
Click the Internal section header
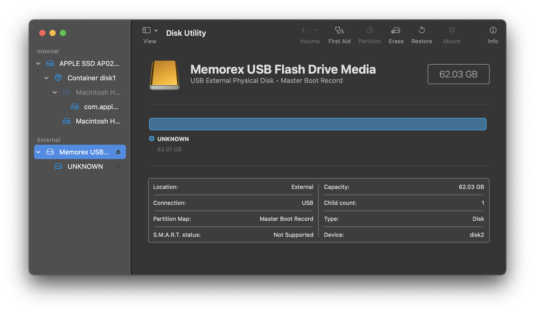[x=48, y=51]
